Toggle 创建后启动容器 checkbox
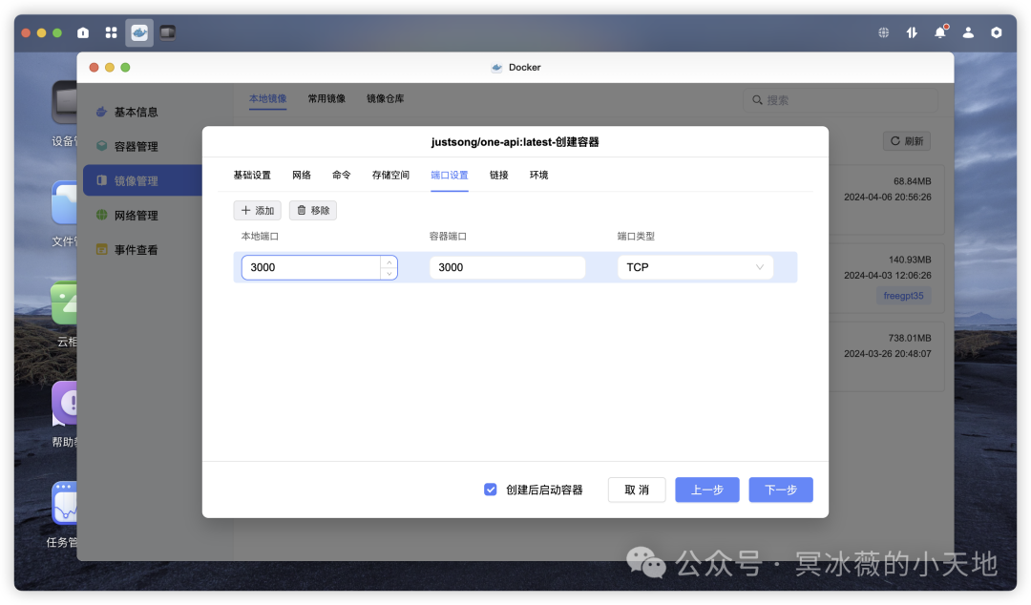The width and height of the screenshot is (1031, 605). 491,490
